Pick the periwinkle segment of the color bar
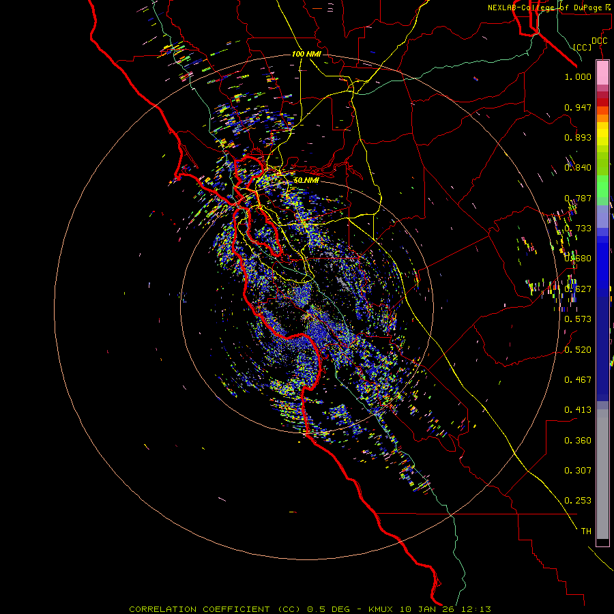Screen dimensions: 614x614 click(x=602, y=216)
